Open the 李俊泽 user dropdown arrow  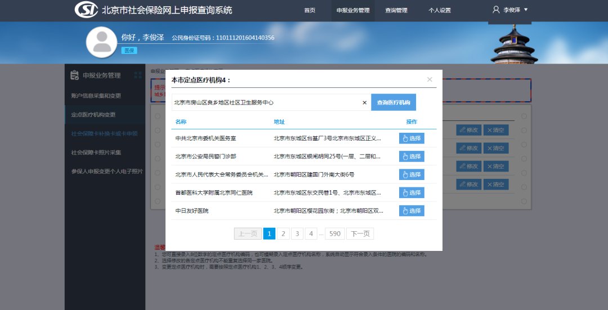coord(526,10)
